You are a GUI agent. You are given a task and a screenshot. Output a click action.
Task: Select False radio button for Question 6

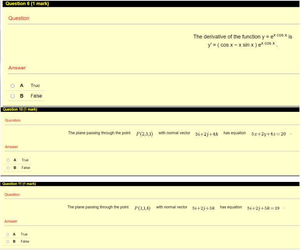tap(13, 96)
